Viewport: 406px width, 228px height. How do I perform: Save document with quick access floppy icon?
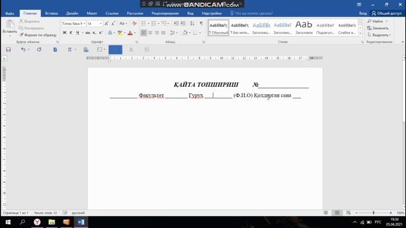click(x=8, y=49)
